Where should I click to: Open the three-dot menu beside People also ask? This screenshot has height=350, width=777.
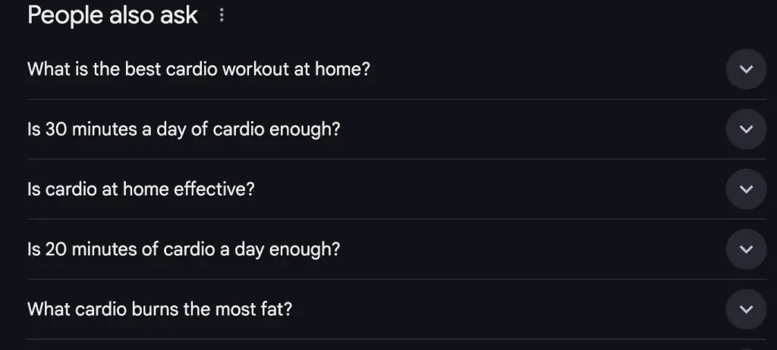pos(222,15)
